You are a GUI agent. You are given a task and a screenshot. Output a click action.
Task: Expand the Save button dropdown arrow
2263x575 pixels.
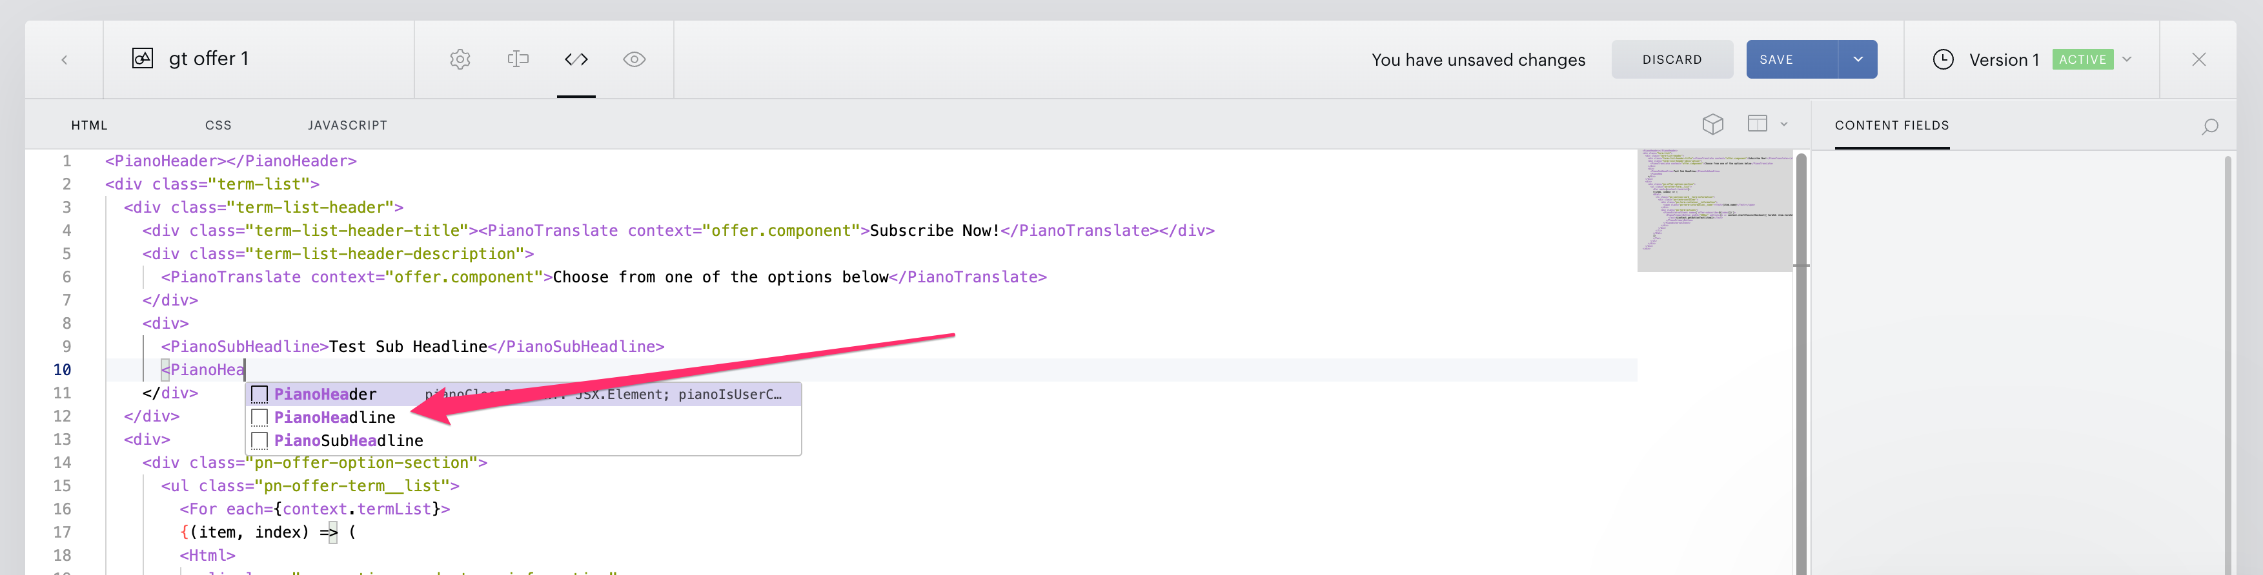click(x=1858, y=60)
